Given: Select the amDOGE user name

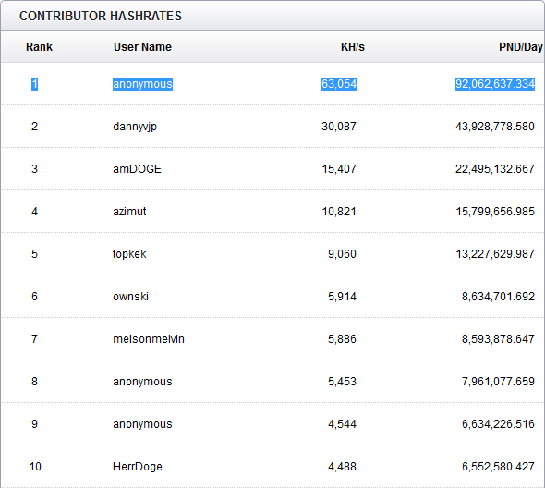Looking at the screenshot, I should pyautogui.click(x=137, y=169).
